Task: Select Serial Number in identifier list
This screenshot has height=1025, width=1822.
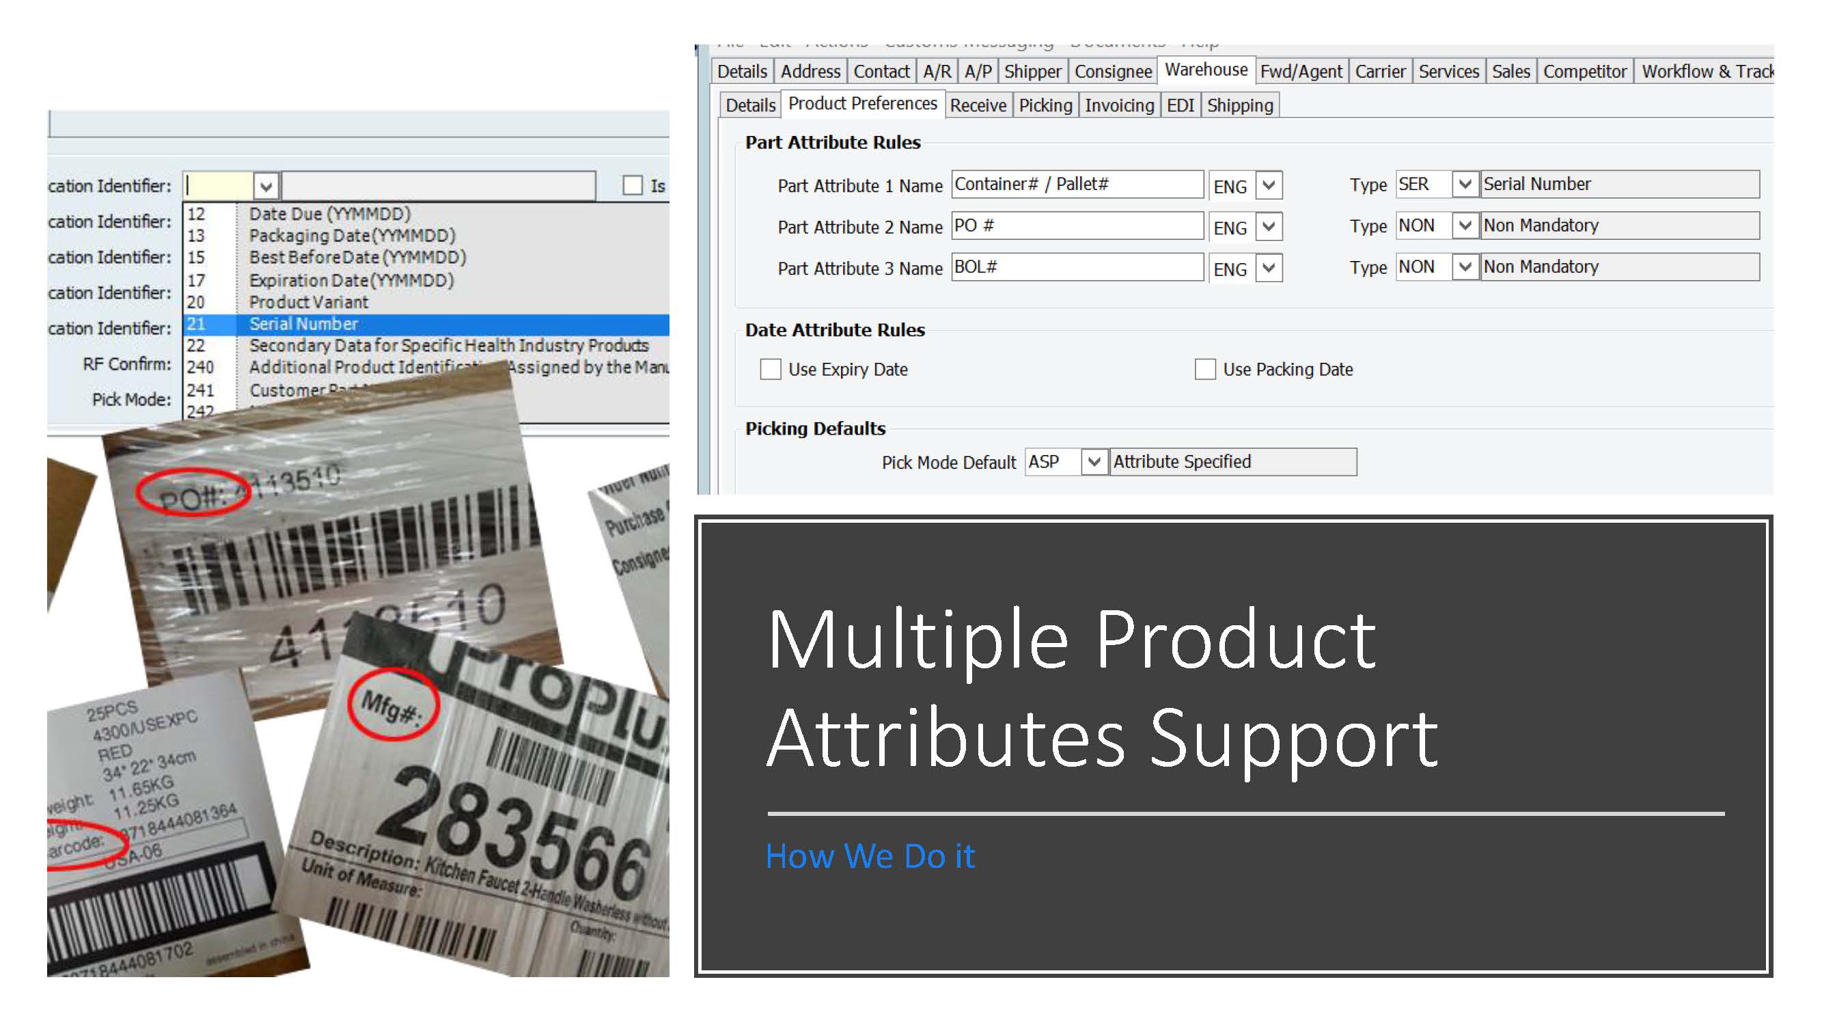Action: tap(304, 324)
